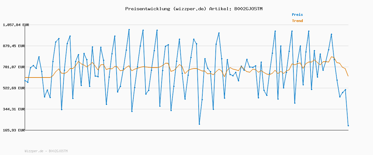Click Wizzper.de in the footer watermark

[x=35, y=151]
